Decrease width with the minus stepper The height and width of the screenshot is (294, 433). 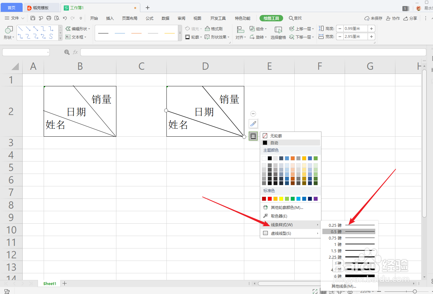pos(340,37)
